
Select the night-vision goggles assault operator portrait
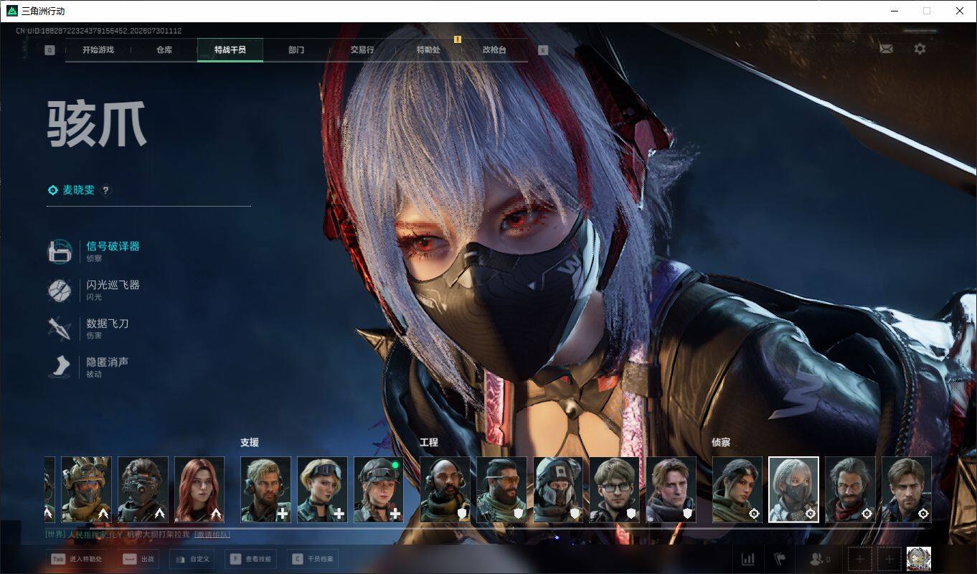pyautogui.click(x=143, y=489)
